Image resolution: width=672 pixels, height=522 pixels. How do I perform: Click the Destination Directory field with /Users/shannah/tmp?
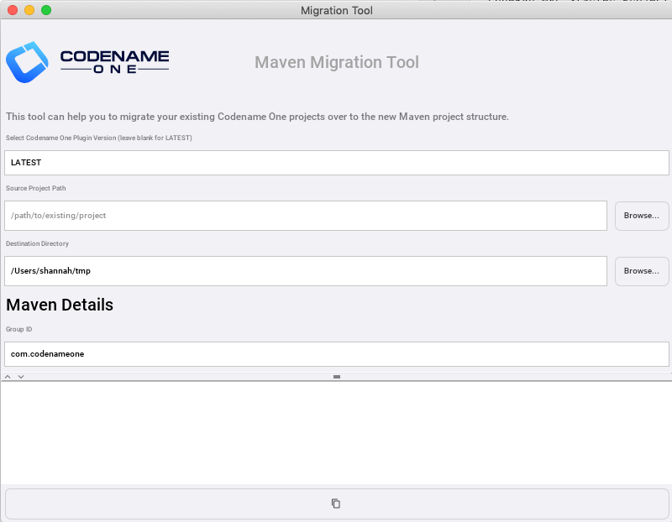(x=306, y=271)
